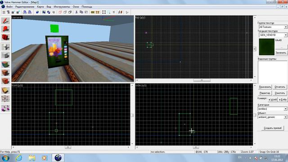Select the Entity tool
The image size is (288, 162).
[x=5, y=47]
